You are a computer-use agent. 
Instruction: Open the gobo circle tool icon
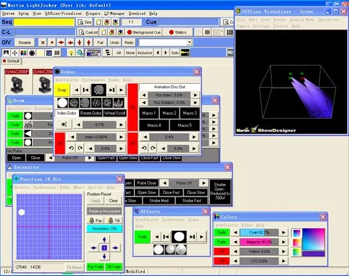[x=32, y=53]
